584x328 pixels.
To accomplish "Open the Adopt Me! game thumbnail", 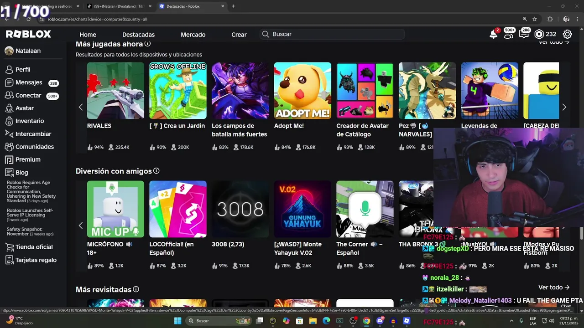I will (302, 91).
